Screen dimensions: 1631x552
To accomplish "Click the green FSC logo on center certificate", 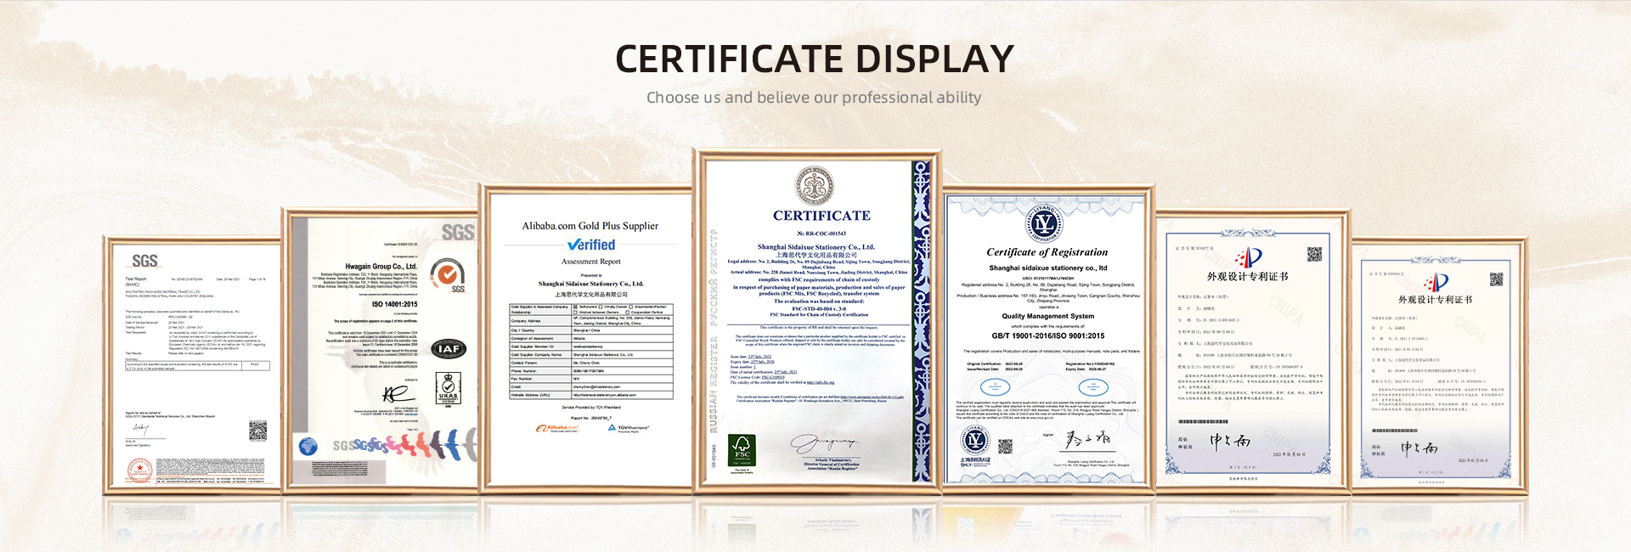I will (742, 450).
